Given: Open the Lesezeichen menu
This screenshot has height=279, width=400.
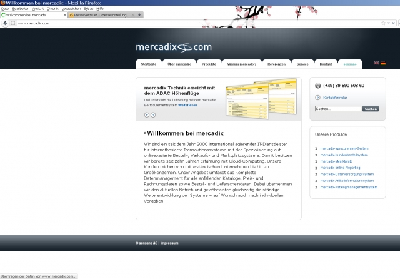Looking at the screenshot, I should click(x=71, y=8).
